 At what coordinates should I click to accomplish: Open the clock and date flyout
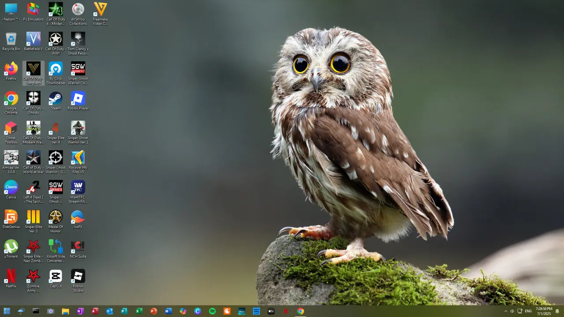click(544, 311)
